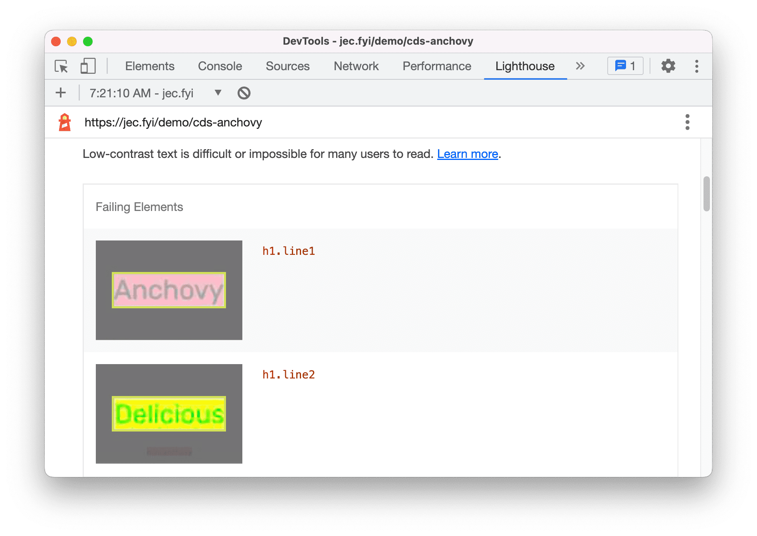Click the Lighthouse logo next to the URL
The image size is (757, 536).
(65, 122)
